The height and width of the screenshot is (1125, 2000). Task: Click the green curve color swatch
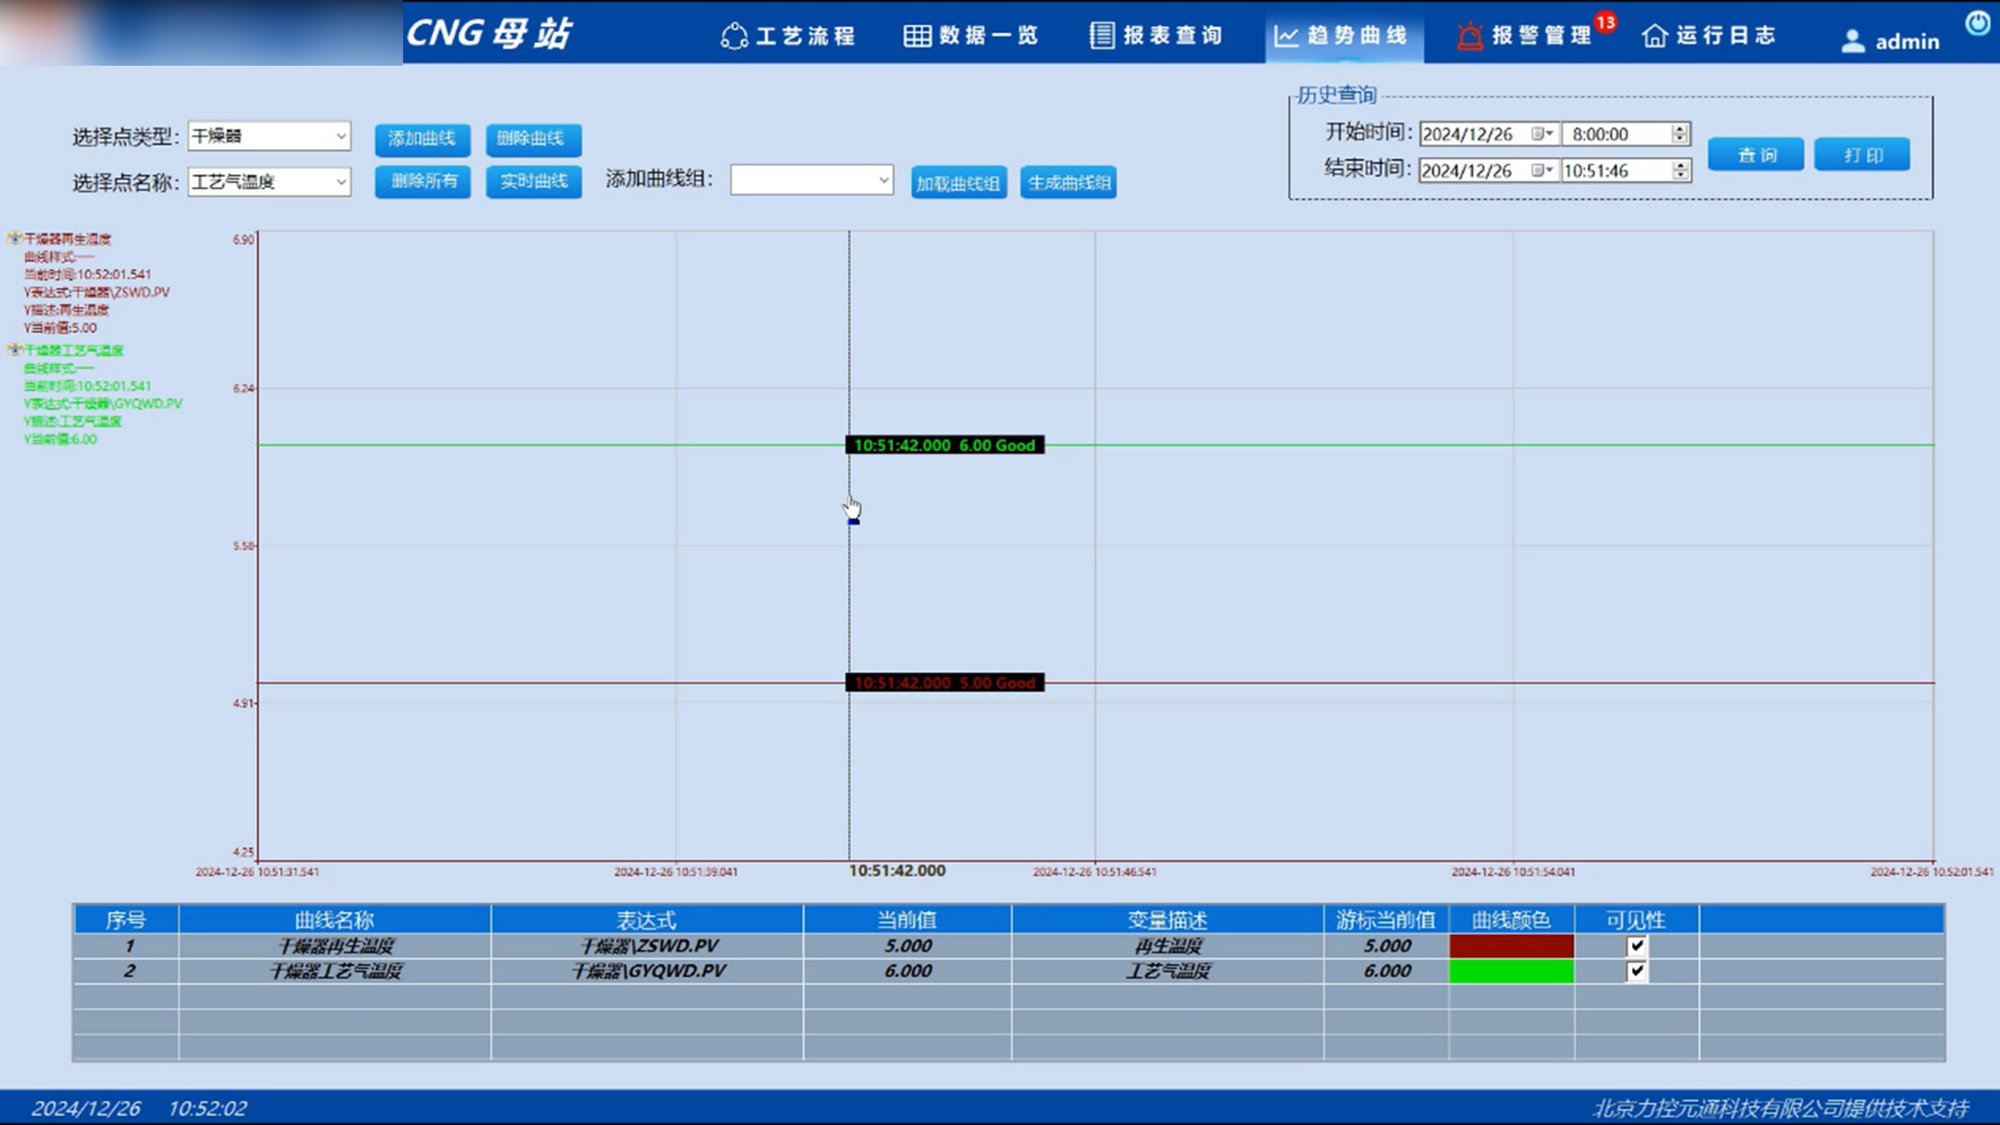1511,971
